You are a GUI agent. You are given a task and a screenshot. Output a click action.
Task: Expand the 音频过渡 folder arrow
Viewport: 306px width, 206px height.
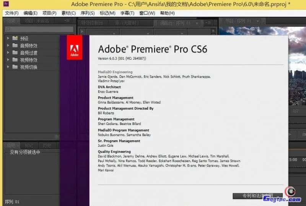coord(8,52)
